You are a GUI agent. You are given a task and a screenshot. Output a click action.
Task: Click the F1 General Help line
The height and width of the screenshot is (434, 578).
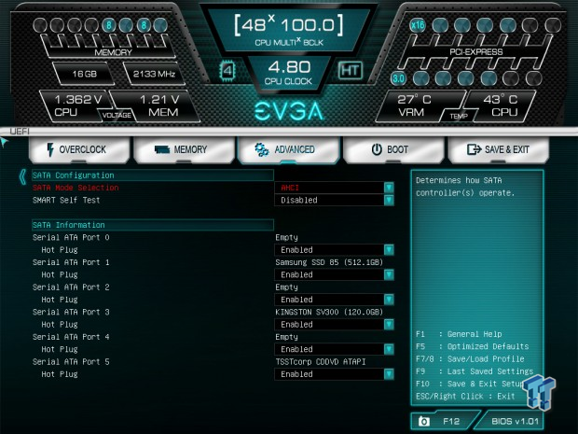[459, 334]
